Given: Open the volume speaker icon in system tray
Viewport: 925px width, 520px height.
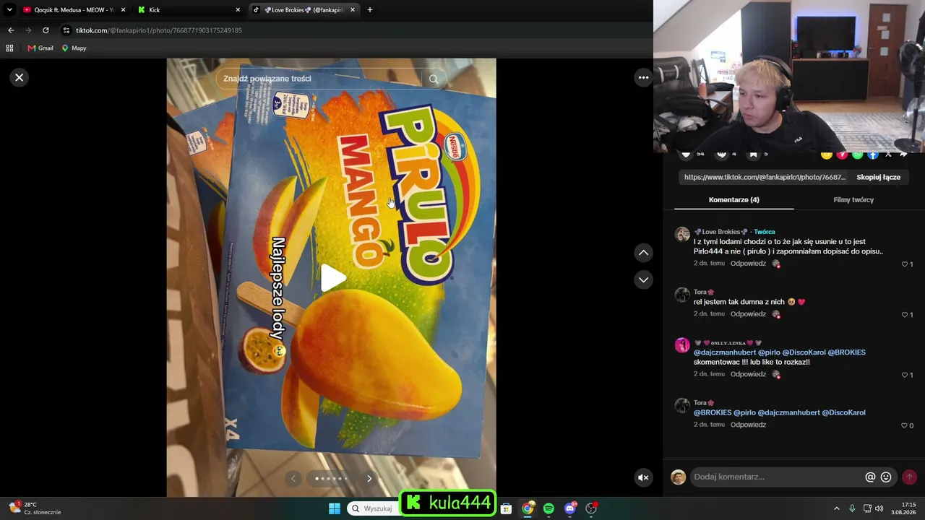Looking at the screenshot, I should click(879, 508).
